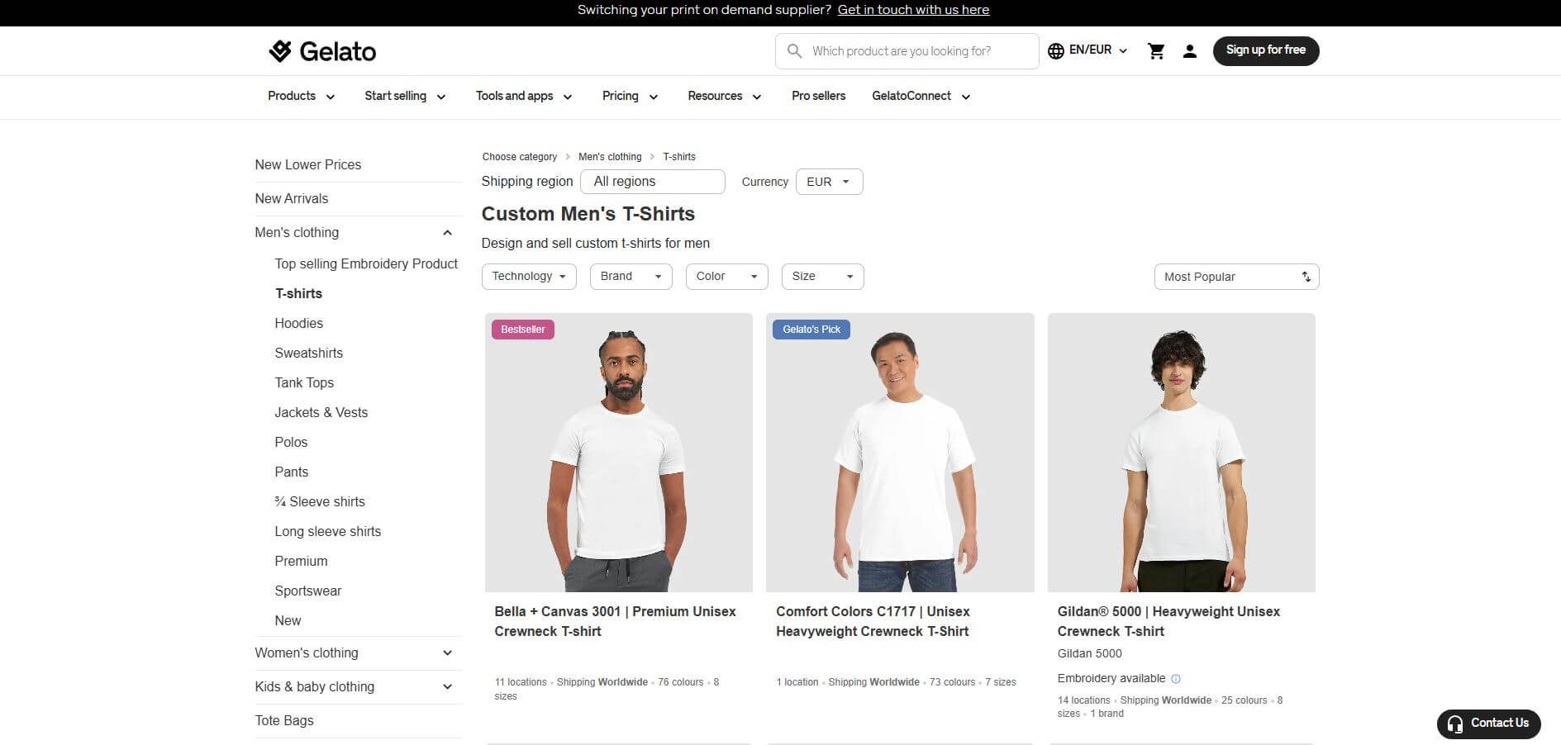Go to Pro sellers page
1561x745 pixels.
pyautogui.click(x=818, y=97)
